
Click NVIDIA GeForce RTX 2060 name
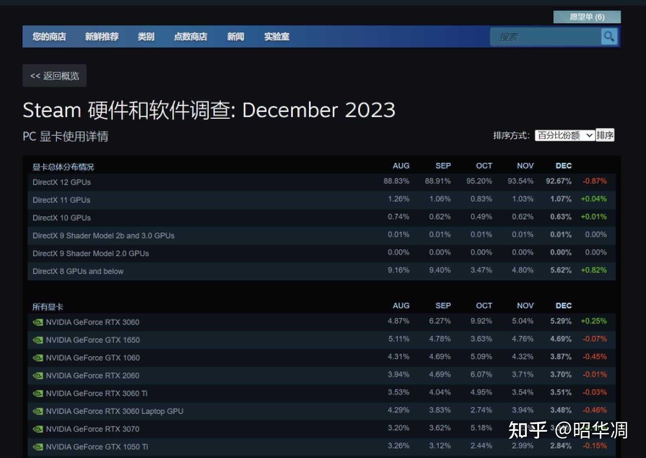(93, 375)
